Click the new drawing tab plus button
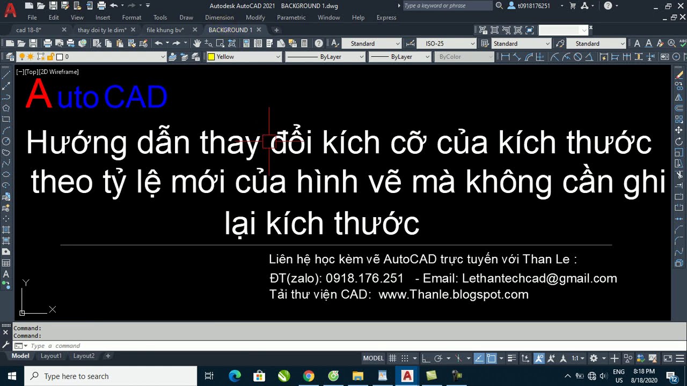This screenshot has height=386, width=687. click(x=276, y=30)
